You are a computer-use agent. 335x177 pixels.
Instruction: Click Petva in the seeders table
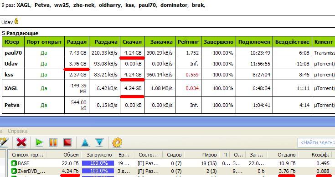pyautogui.click(x=12, y=105)
